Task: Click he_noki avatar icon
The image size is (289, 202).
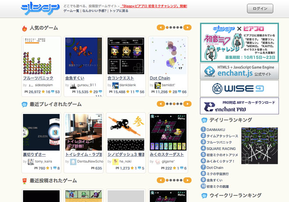Action: click(115, 162)
